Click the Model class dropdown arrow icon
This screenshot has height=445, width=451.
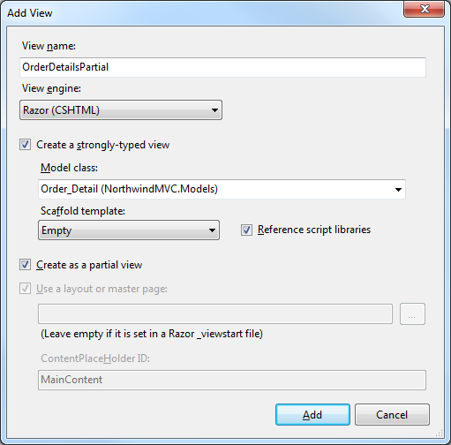398,190
